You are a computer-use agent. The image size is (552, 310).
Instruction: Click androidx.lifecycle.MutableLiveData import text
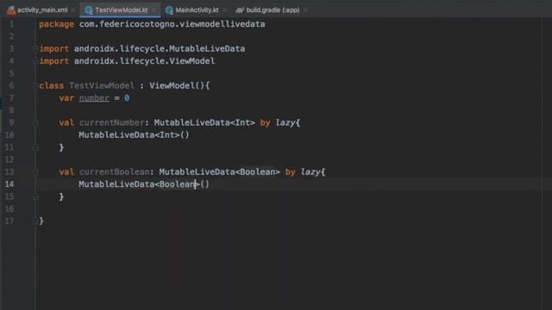[x=160, y=49]
